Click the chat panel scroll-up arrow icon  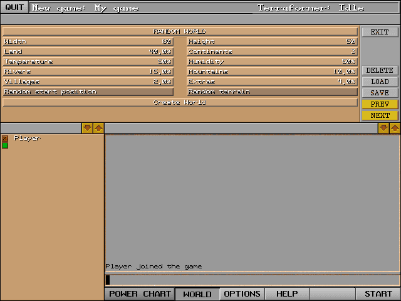tap(395, 128)
